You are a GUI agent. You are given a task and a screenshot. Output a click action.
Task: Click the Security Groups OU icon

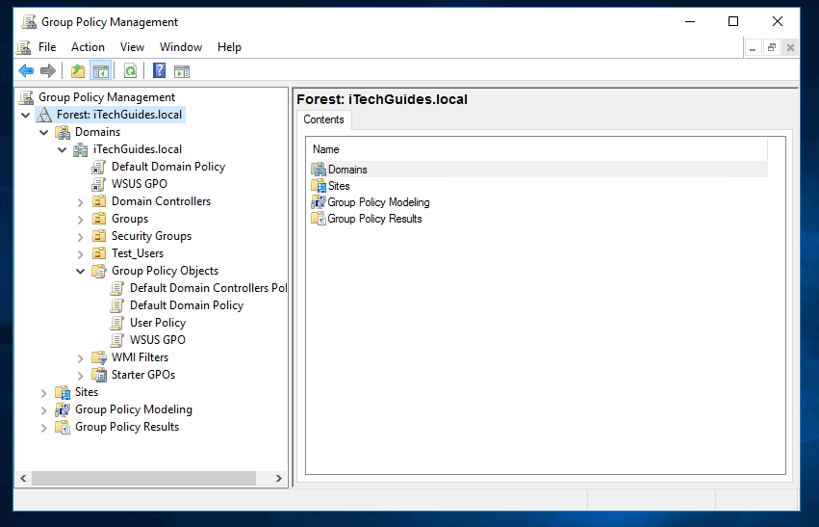99,236
